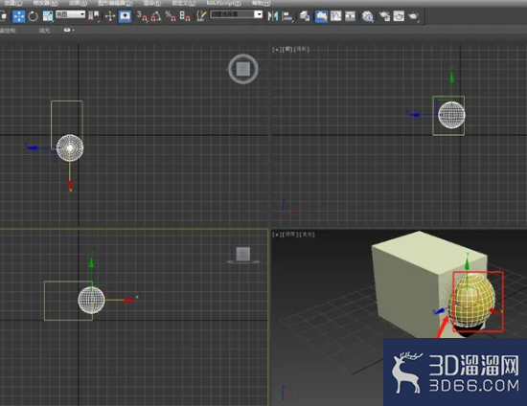Open the Help menu right of MAXScript

tap(261, 3)
